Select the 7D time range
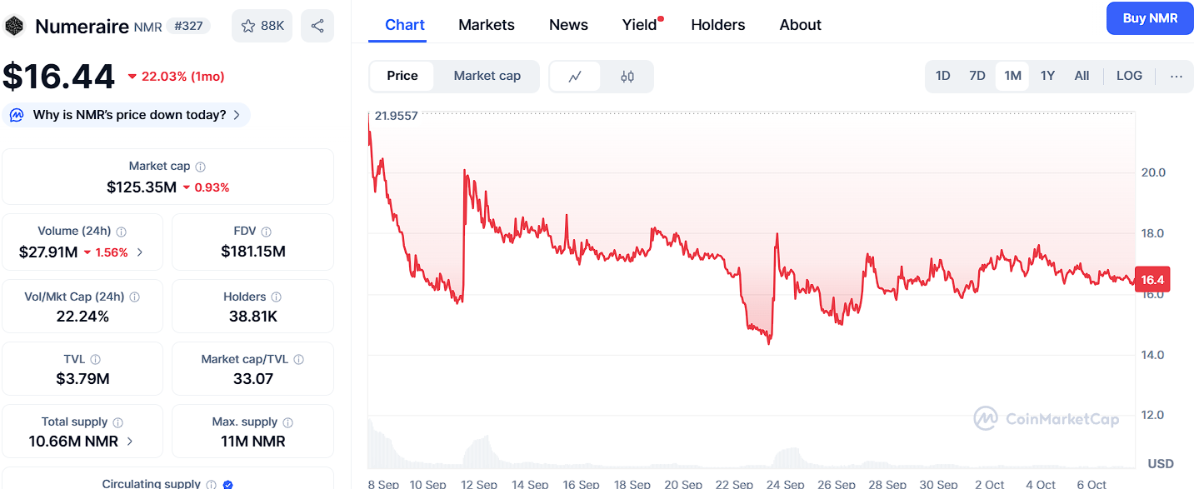The image size is (1194, 489). coord(977,76)
